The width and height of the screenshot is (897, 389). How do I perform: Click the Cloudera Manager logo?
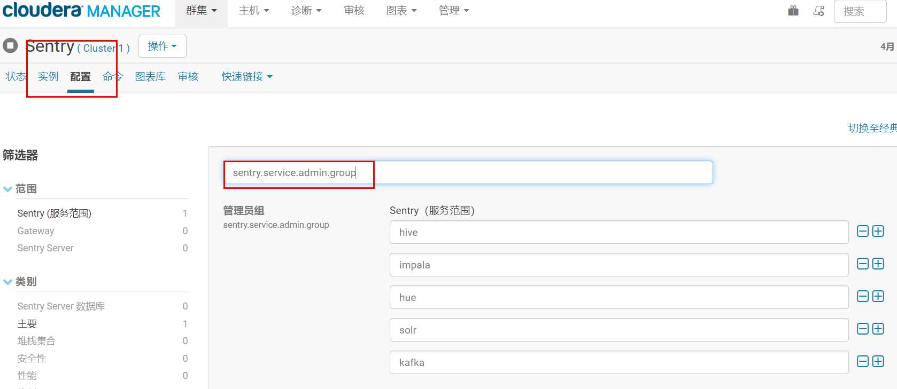click(81, 11)
